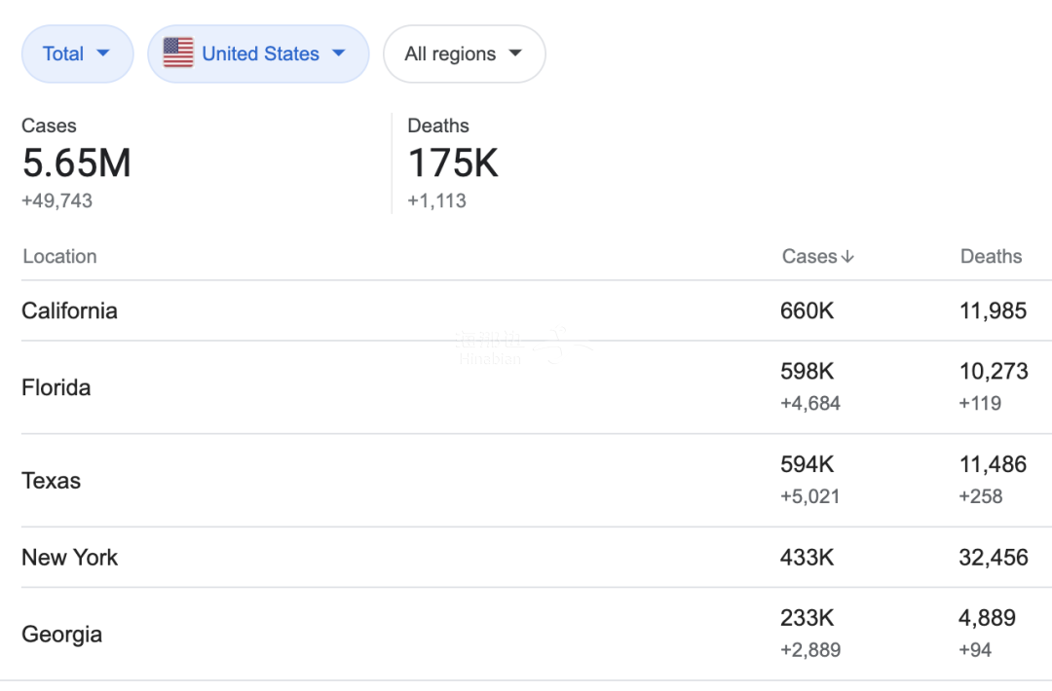Click New York's 32,456 deaths value
The image size is (1052, 691).
[x=993, y=558]
